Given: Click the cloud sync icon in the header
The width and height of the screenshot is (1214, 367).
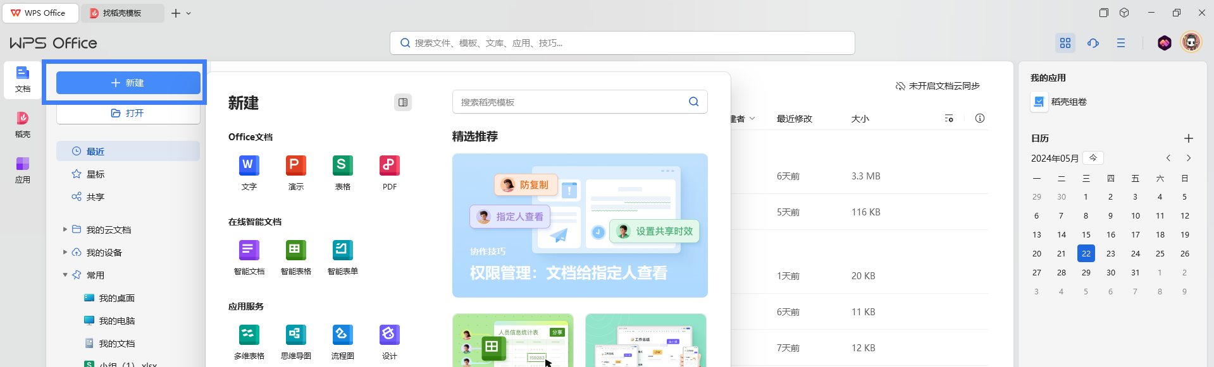Looking at the screenshot, I should [1093, 43].
